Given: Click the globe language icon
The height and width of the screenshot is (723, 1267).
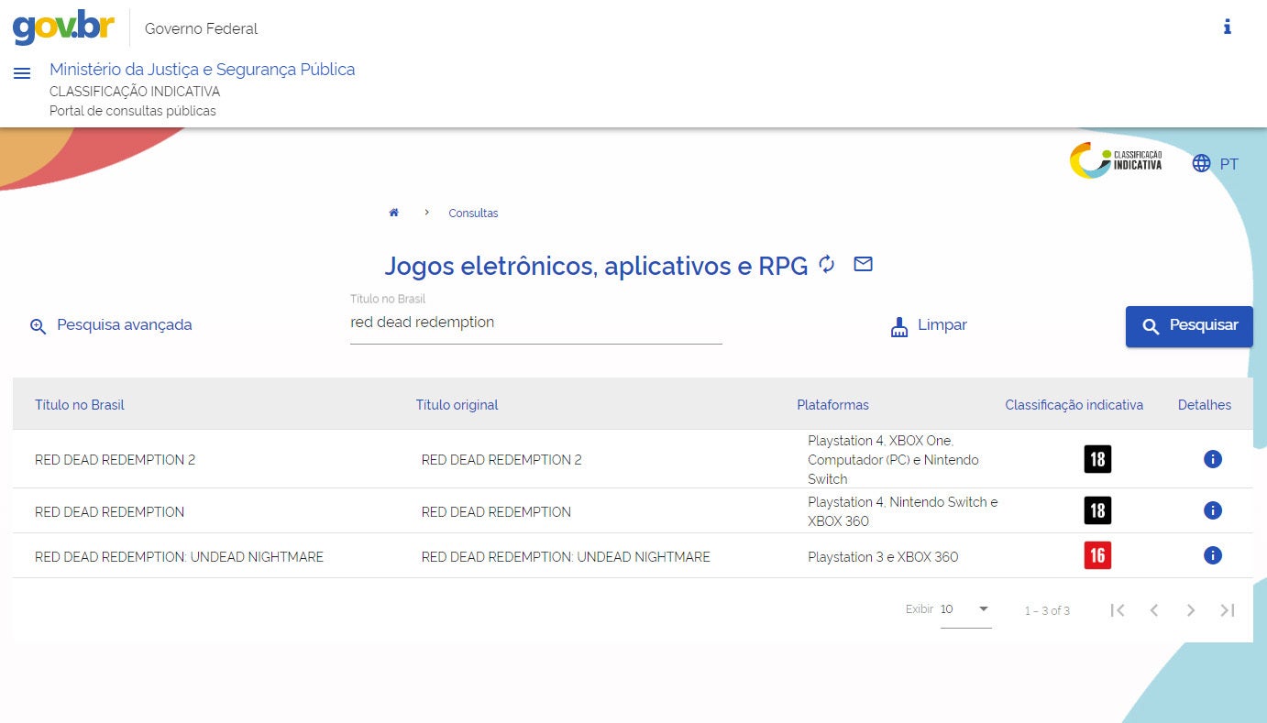Looking at the screenshot, I should click(1201, 164).
